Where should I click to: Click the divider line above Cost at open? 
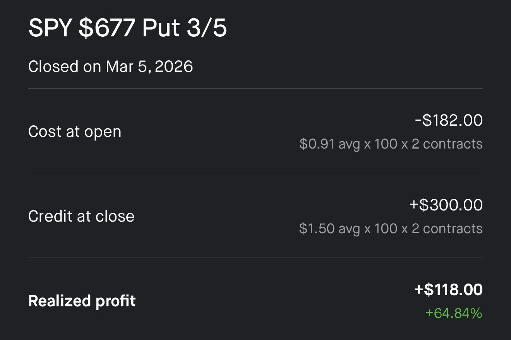pos(256,89)
